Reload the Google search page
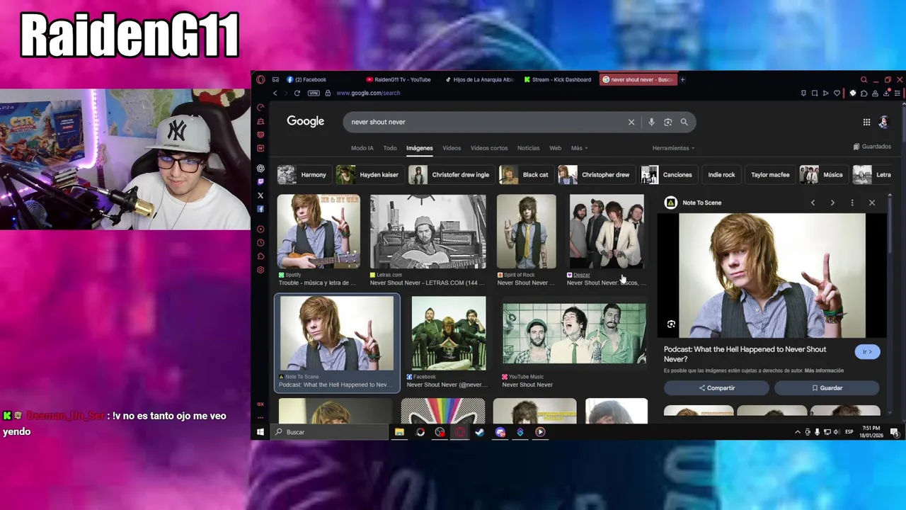The height and width of the screenshot is (510, 906). pyautogui.click(x=297, y=93)
